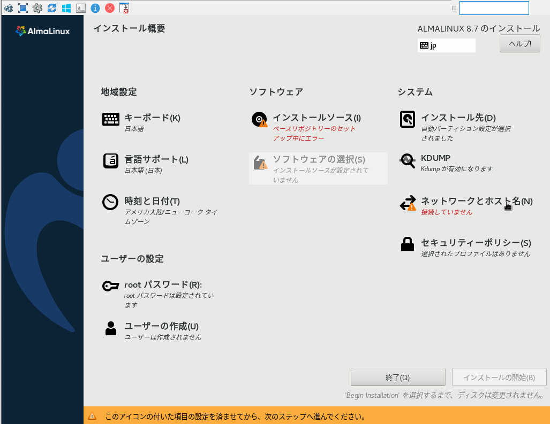This screenshot has width=550, height=424.
Task: Click the Windows logo toolbar icon
Action: [x=66, y=7]
